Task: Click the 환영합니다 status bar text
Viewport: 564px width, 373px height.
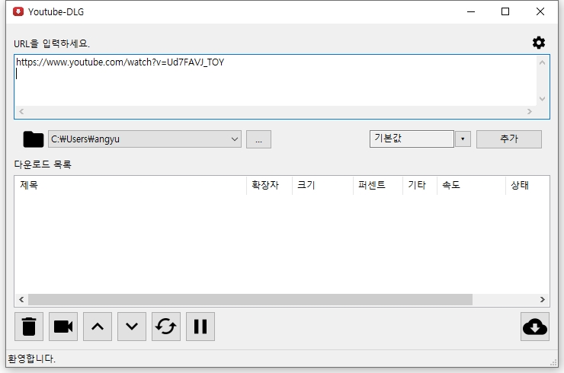Action: 32,359
